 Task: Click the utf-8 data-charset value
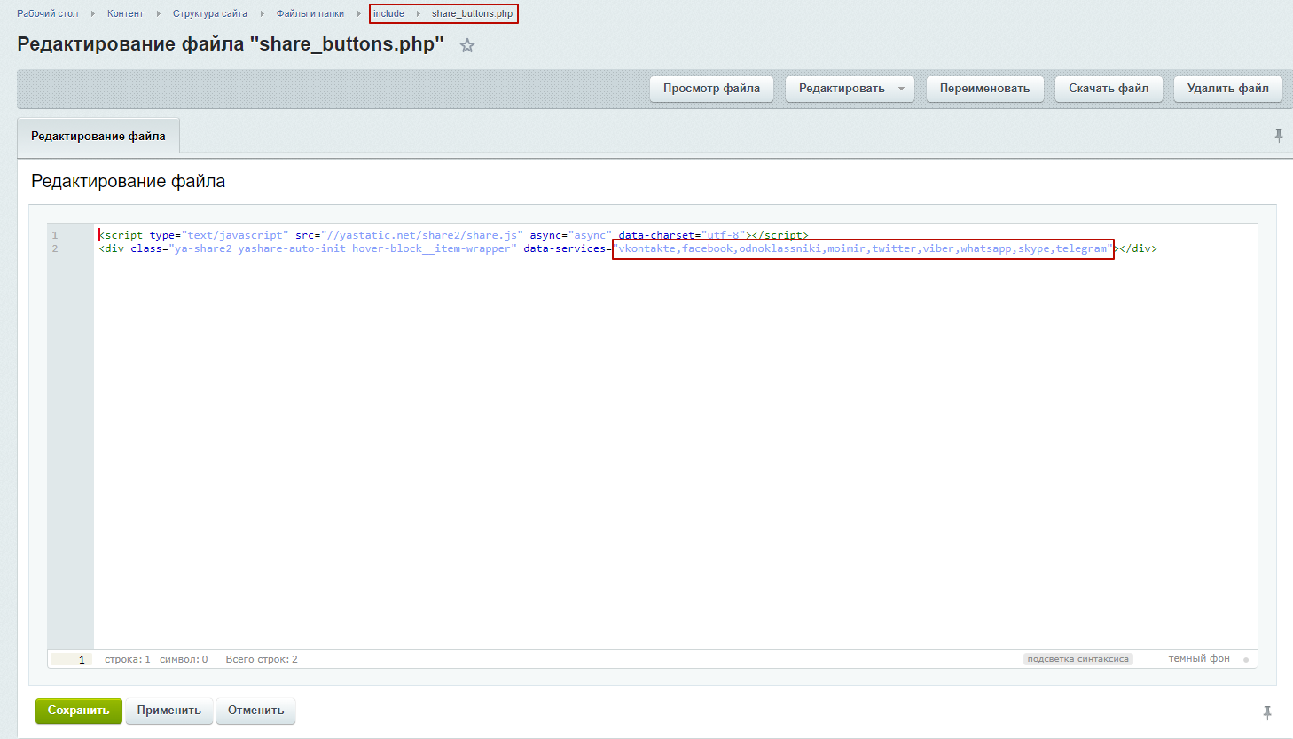coord(724,235)
